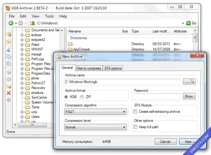This screenshot has height=155, width=211.
Task: Switch to the Files to compress tab
Action: tap(88, 68)
